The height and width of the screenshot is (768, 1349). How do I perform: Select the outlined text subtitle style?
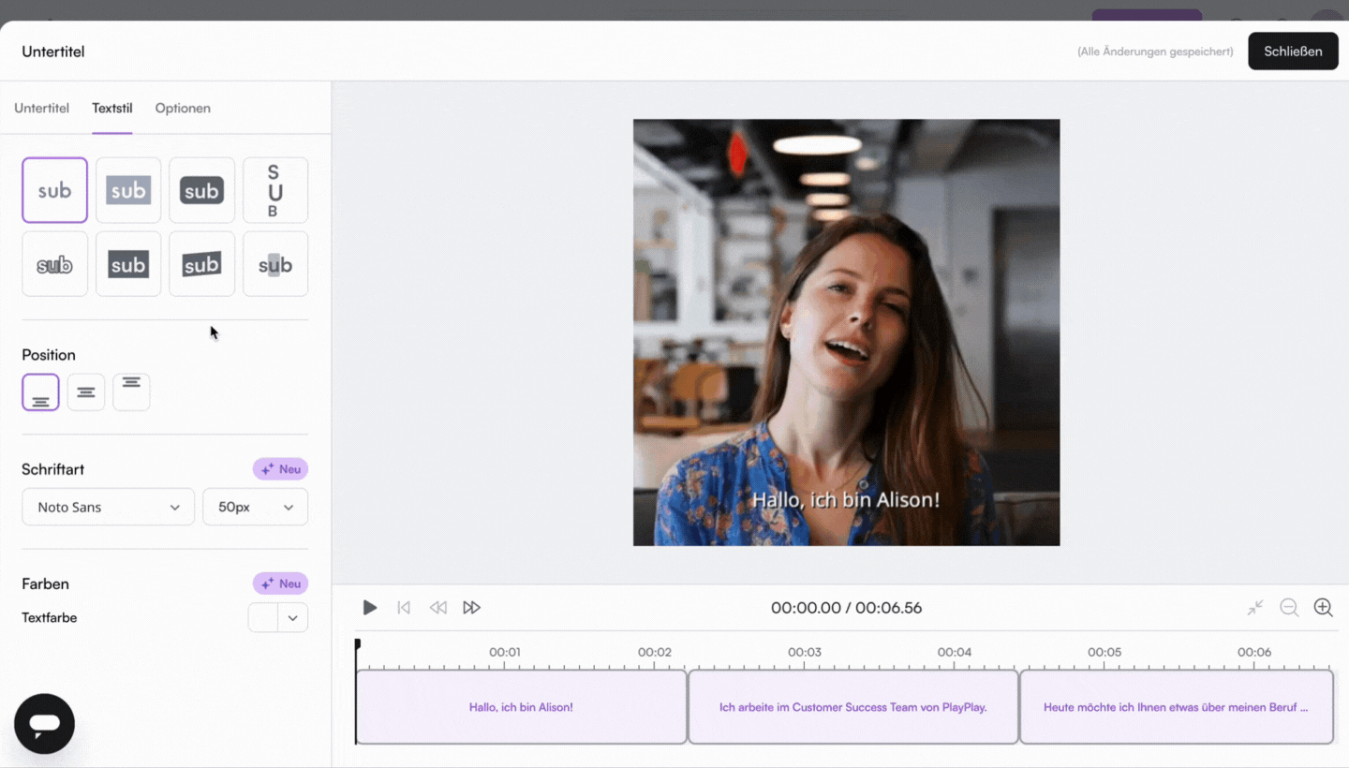coord(54,264)
